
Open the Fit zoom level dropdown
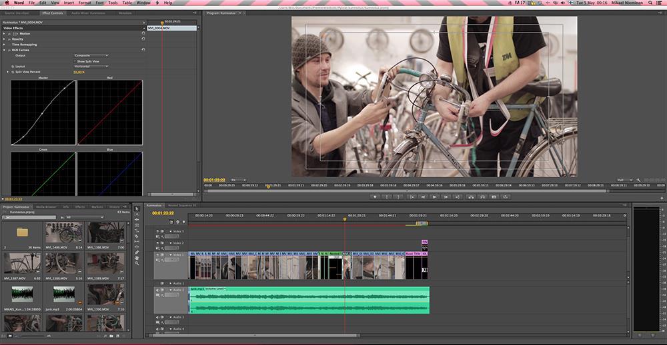pyautogui.click(x=238, y=180)
